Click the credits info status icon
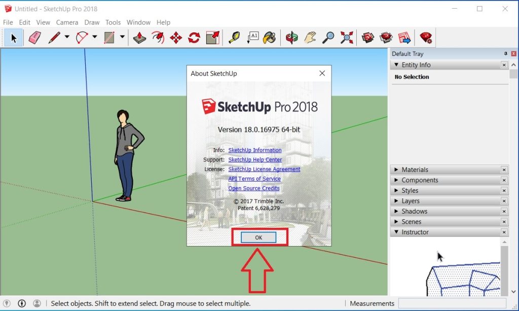Image resolution: width=519 pixels, height=311 pixels. (22, 303)
